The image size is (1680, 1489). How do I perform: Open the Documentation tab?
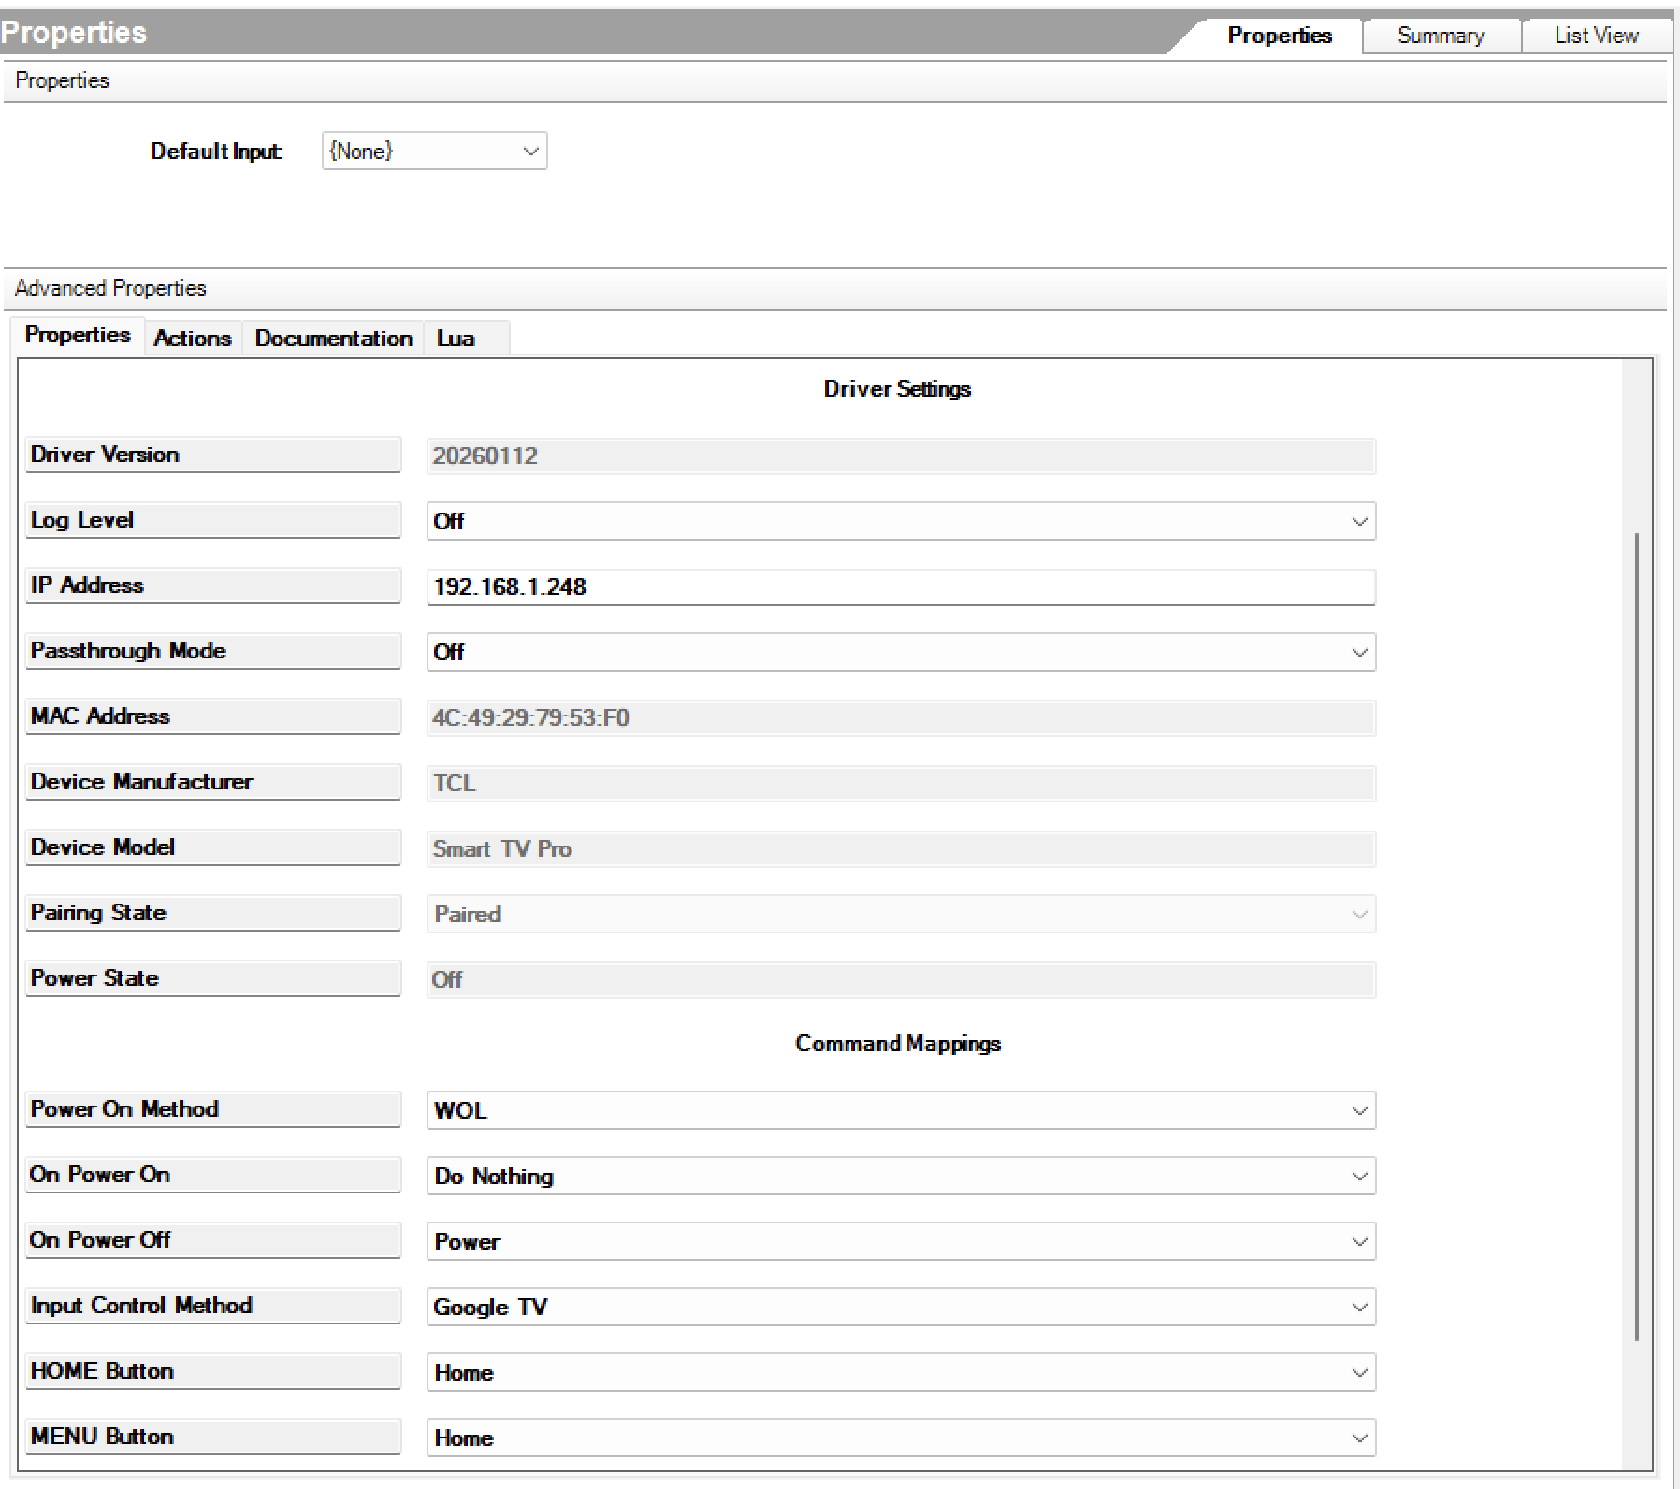[x=333, y=339]
